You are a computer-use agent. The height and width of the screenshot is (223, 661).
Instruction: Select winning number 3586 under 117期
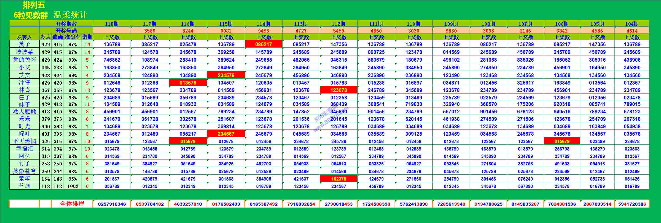150,31
